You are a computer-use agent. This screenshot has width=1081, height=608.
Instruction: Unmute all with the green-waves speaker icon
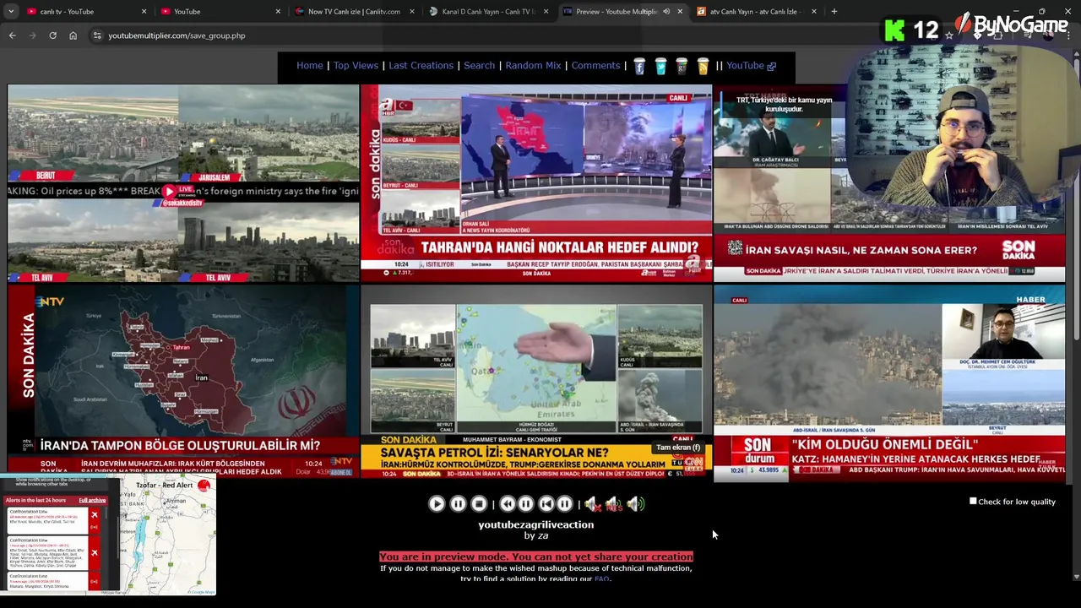coord(635,504)
